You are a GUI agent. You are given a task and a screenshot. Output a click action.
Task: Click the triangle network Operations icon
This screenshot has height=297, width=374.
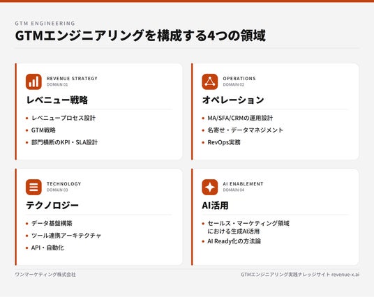(210, 82)
